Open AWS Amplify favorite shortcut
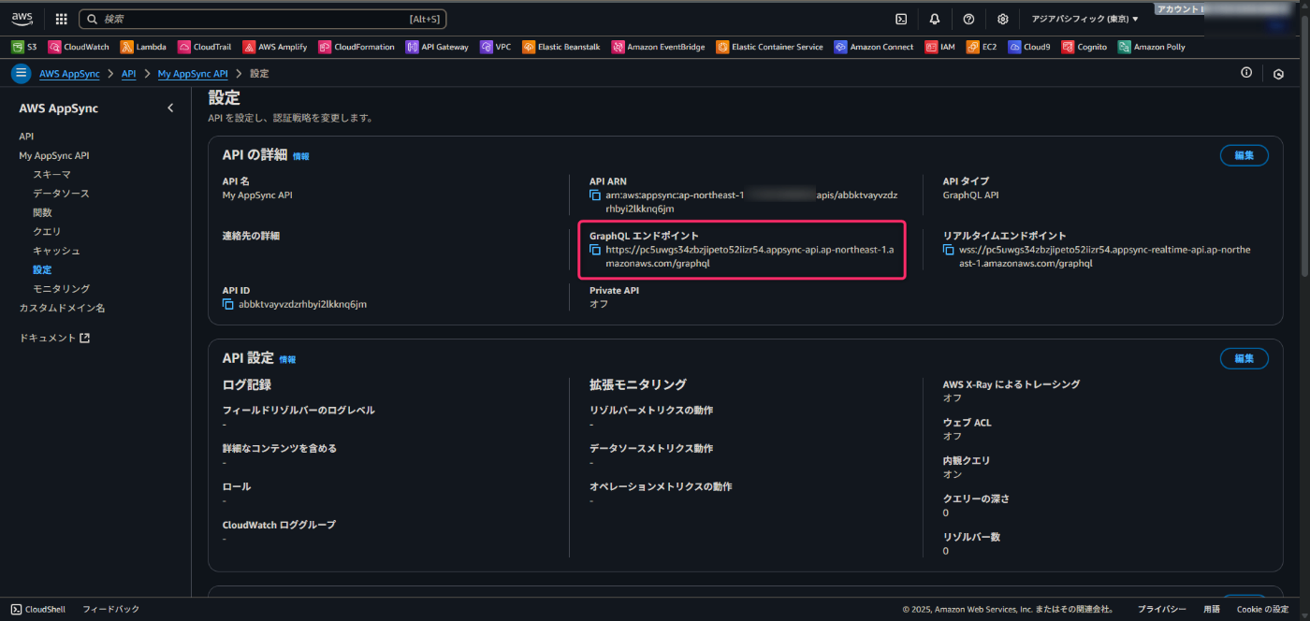 tap(276, 47)
